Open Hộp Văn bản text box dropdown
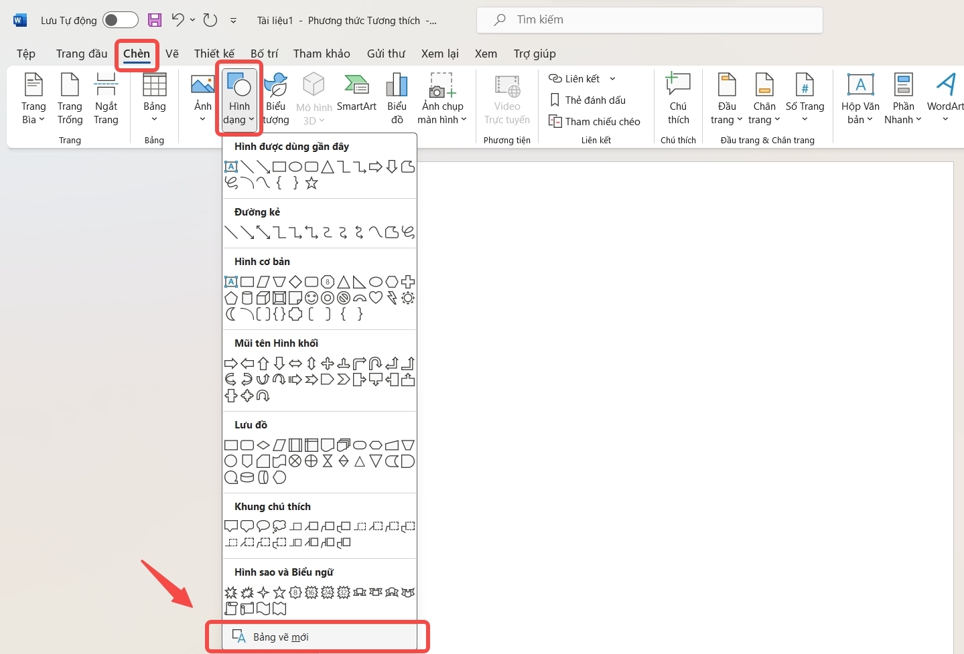964x654 pixels. pos(861,99)
